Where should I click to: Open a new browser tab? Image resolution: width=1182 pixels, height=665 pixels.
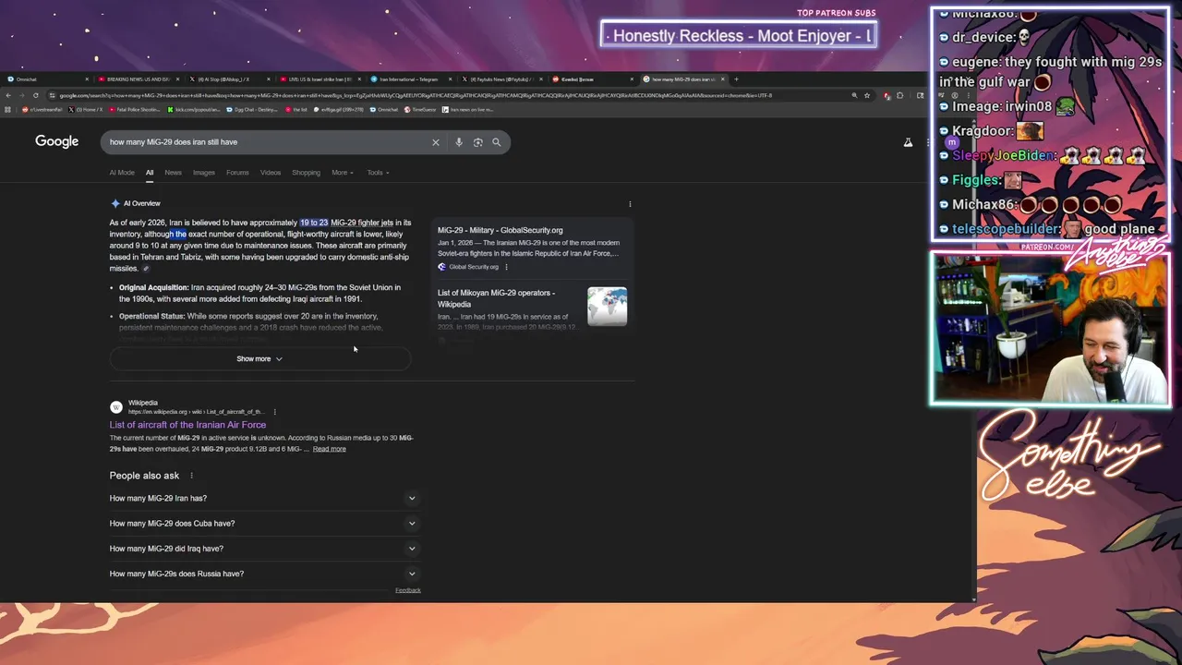[x=736, y=79]
